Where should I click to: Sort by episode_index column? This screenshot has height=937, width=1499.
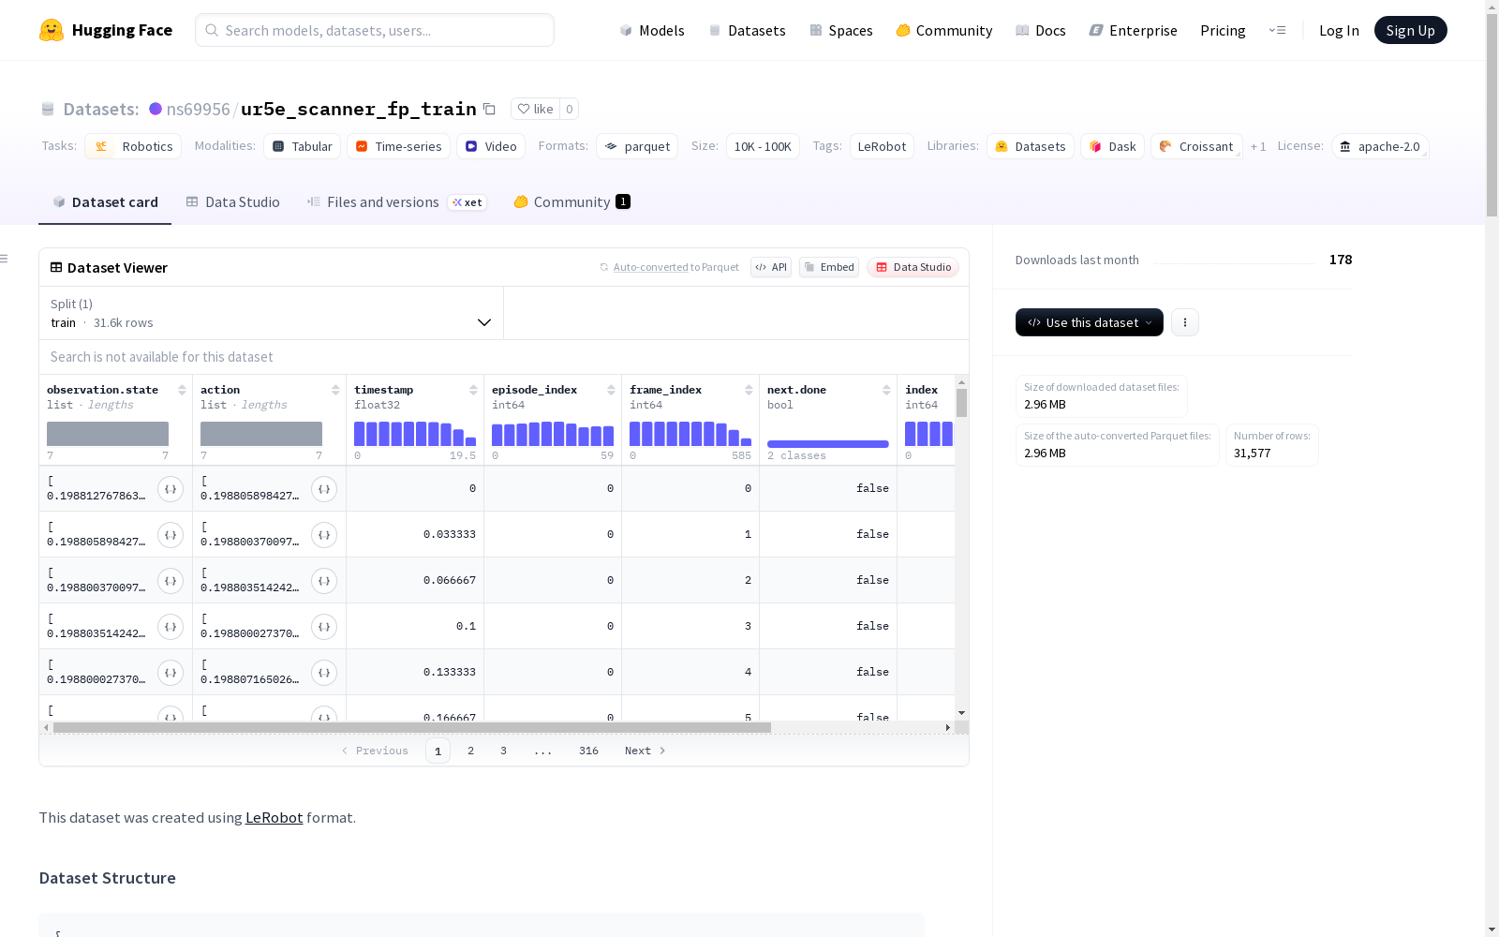[611, 390]
